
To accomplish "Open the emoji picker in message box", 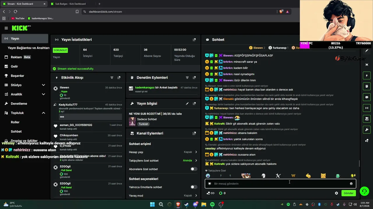I will pos(351,183).
